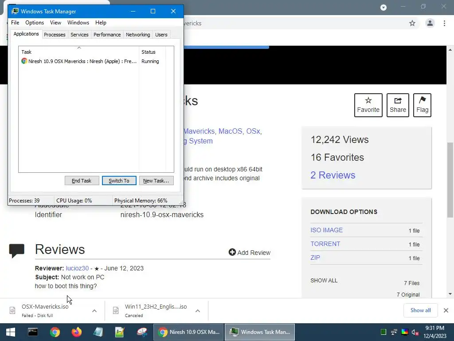Open the Windows menu in Task Manager
The image size is (454, 341).
pyautogui.click(x=78, y=23)
